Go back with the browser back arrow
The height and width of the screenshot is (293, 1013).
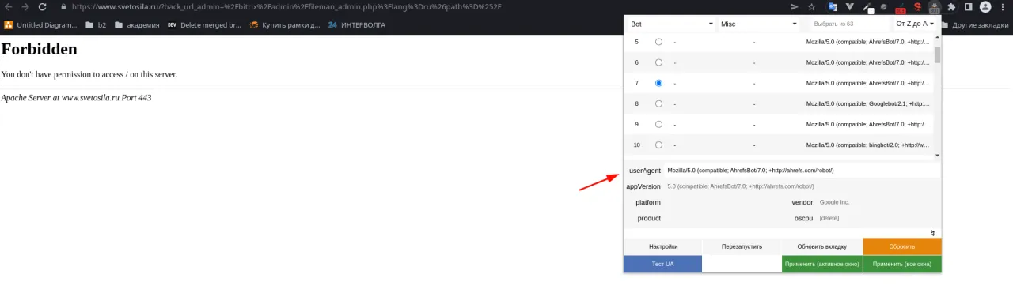point(8,6)
